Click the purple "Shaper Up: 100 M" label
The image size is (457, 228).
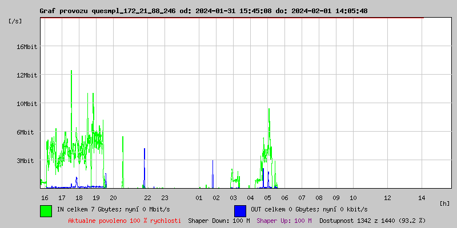[284, 220]
